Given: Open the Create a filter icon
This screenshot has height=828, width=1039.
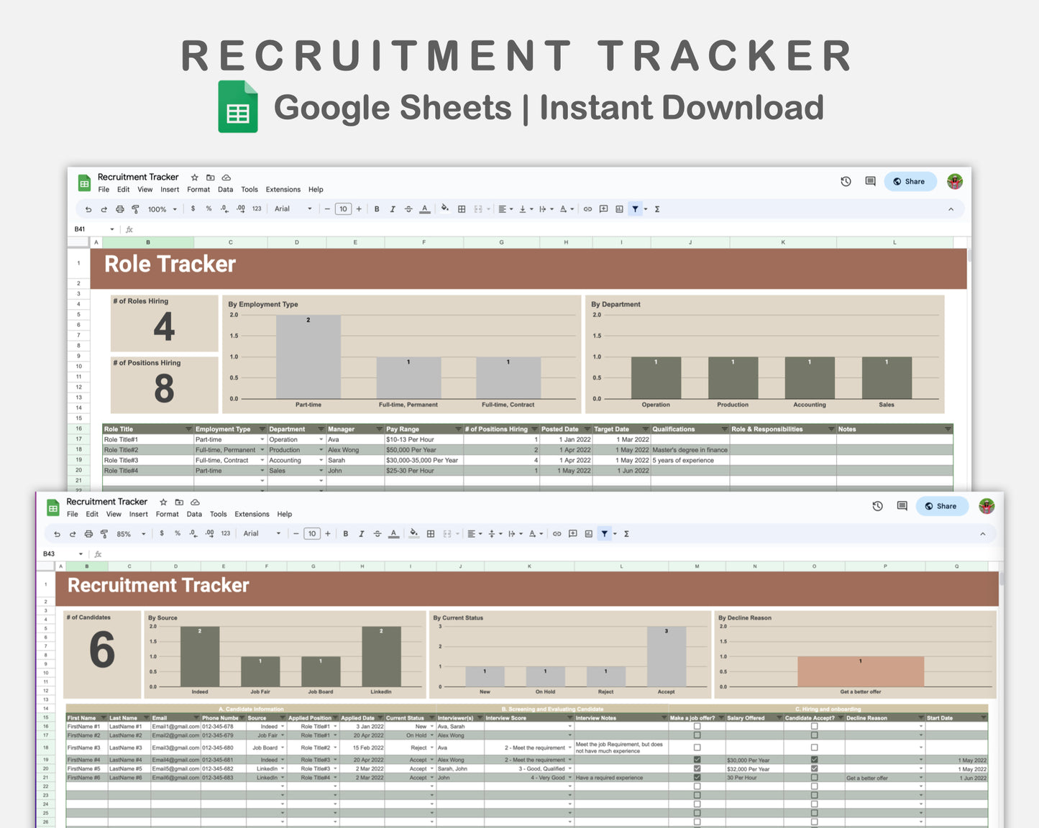Looking at the screenshot, I should point(604,533).
